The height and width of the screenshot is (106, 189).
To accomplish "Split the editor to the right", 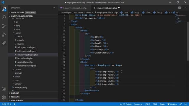I will [180, 8].
